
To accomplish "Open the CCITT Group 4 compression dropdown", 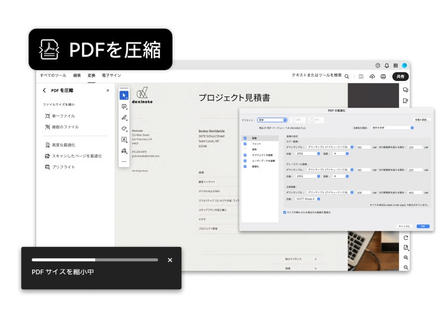I will 308,199.
